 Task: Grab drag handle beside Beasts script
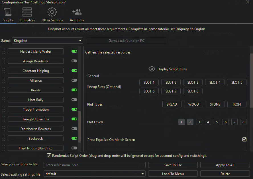click(x=4, y=90)
